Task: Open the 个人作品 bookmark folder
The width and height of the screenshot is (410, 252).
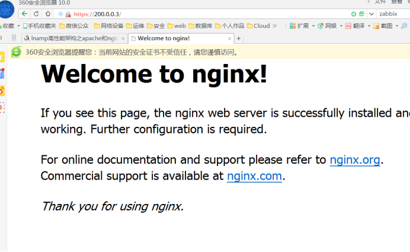Action: click(x=229, y=26)
